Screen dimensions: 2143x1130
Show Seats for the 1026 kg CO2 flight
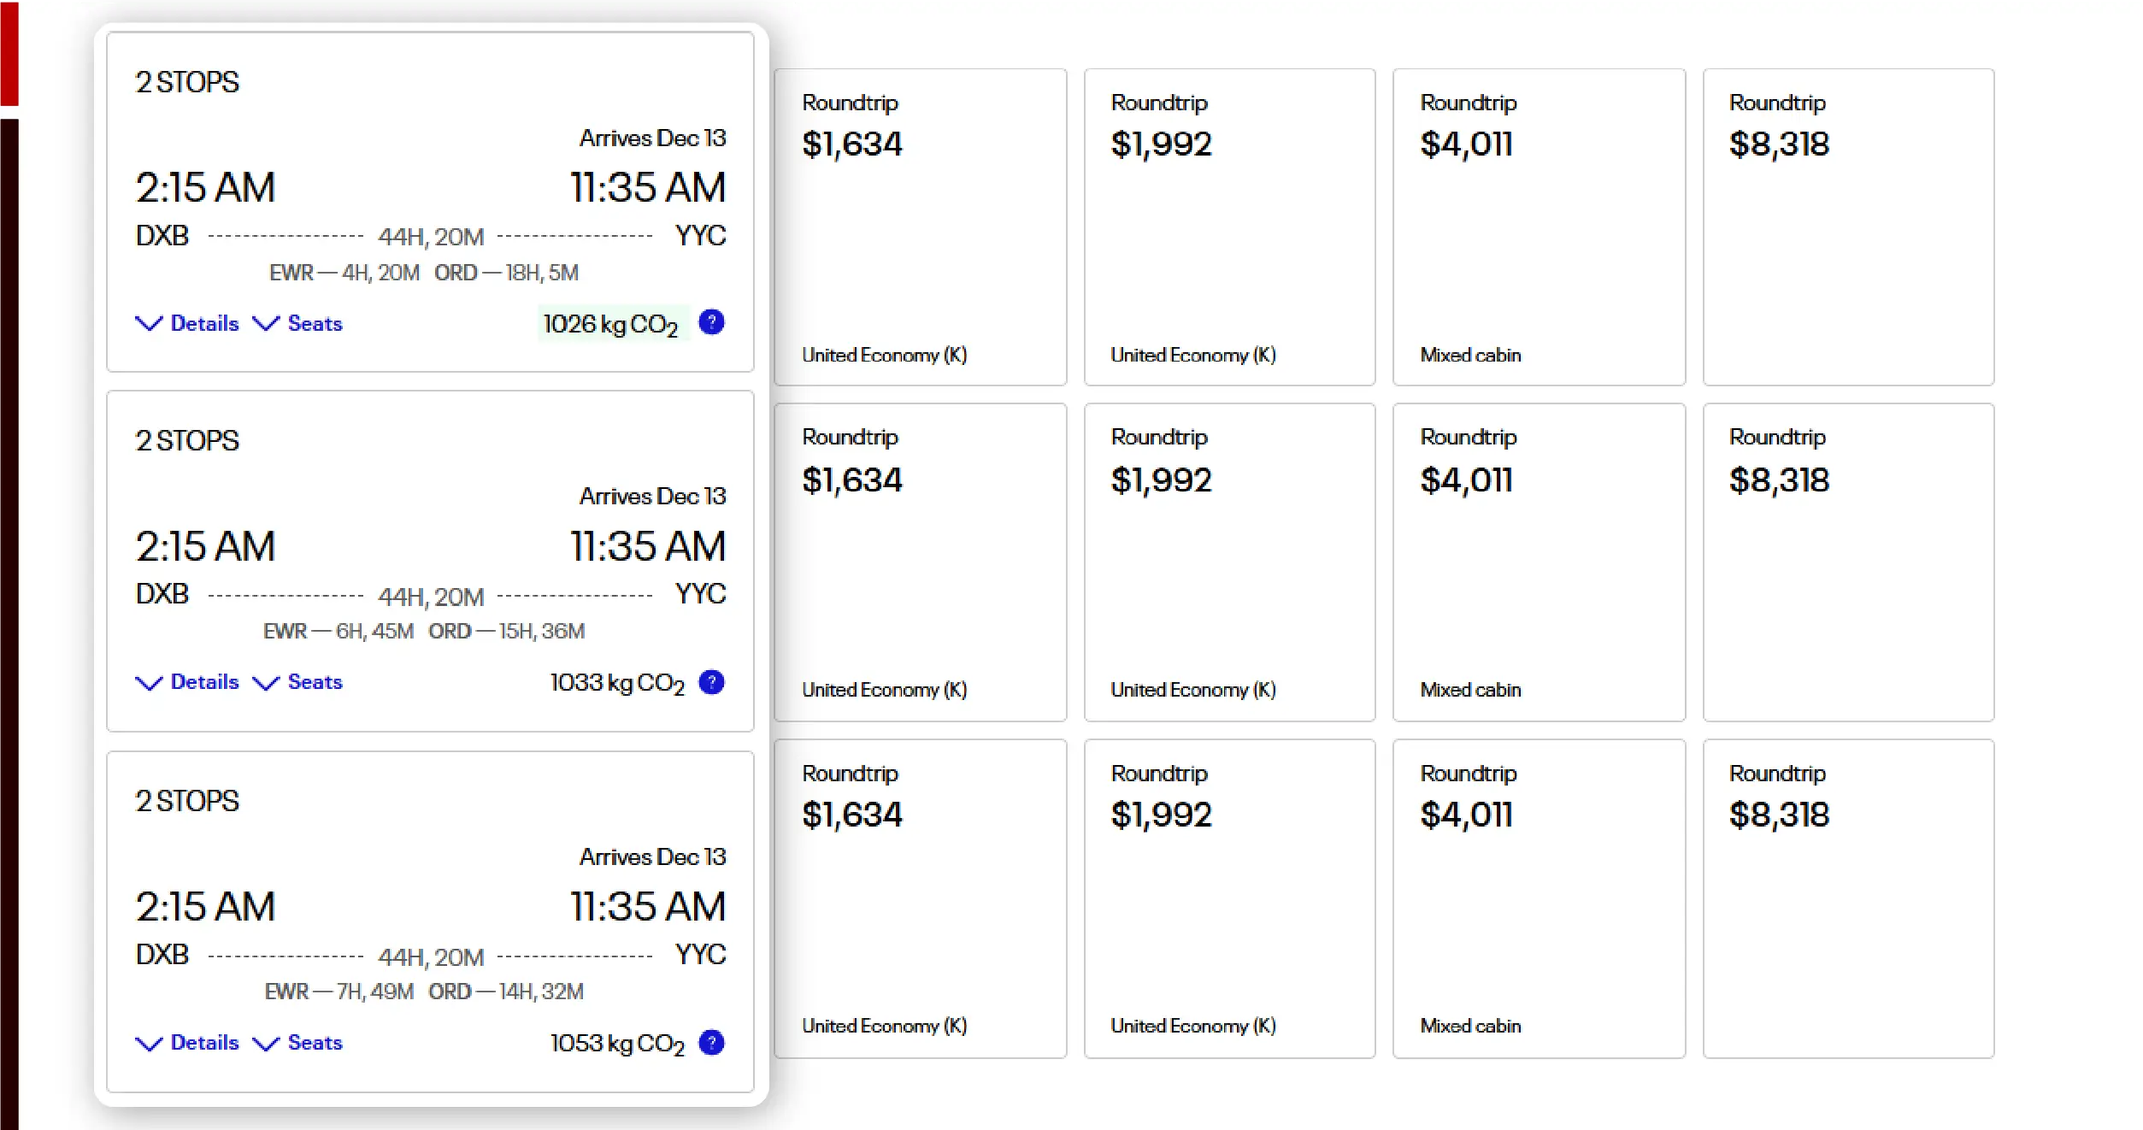[x=298, y=323]
